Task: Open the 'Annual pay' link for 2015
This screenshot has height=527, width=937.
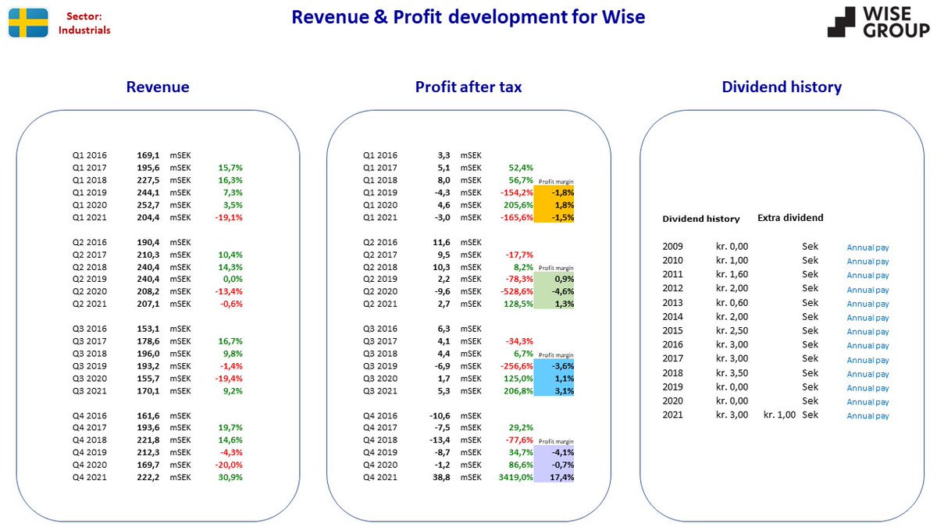Action: tap(868, 332)
